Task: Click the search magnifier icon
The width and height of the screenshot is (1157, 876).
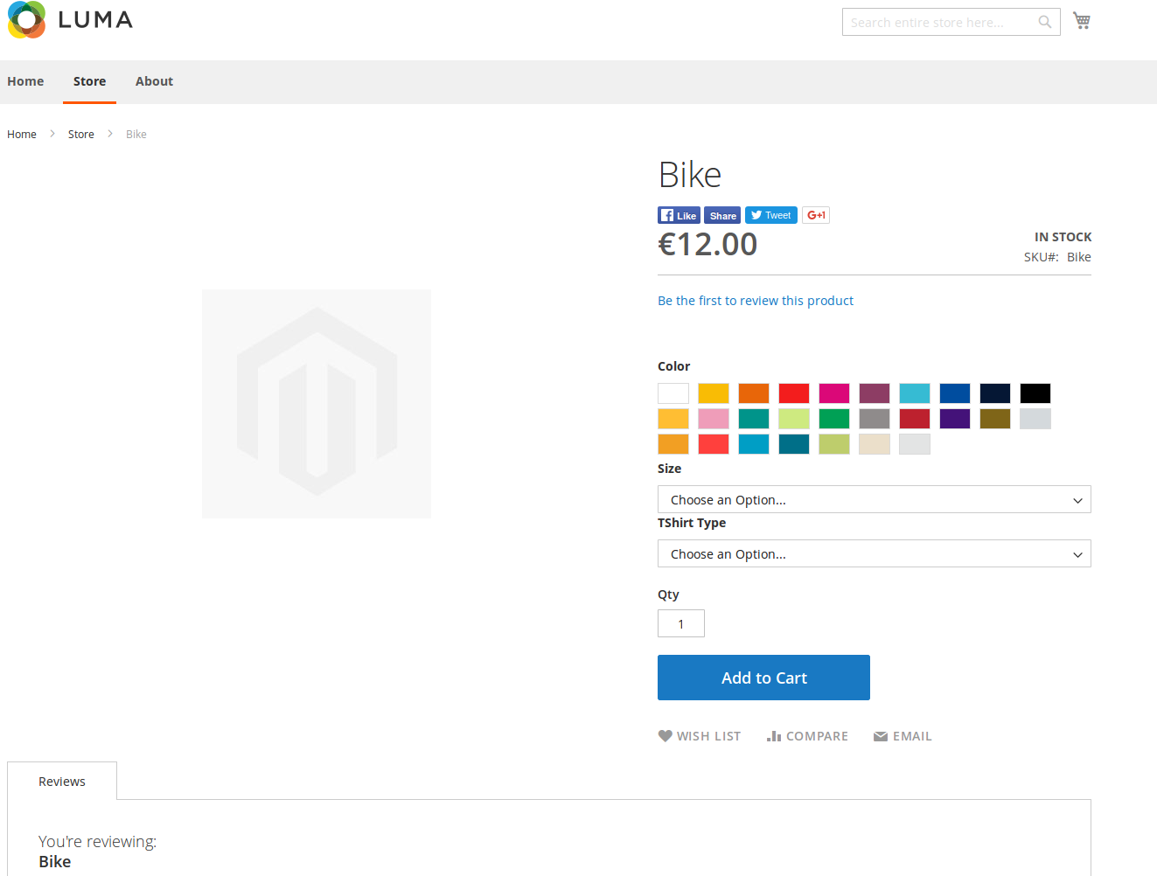Action: click(x=1044, y=22)
